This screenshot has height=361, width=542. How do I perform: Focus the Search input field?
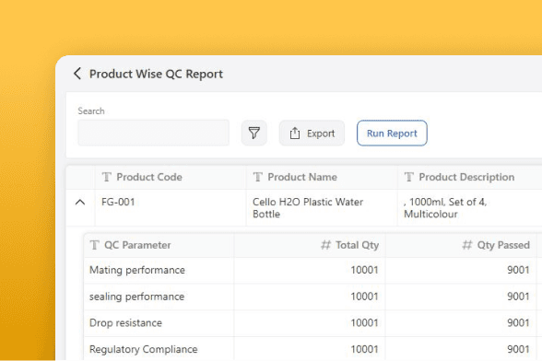(153, 133)
